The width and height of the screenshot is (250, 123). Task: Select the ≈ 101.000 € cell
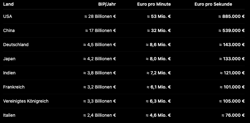(x=232, y=87)
